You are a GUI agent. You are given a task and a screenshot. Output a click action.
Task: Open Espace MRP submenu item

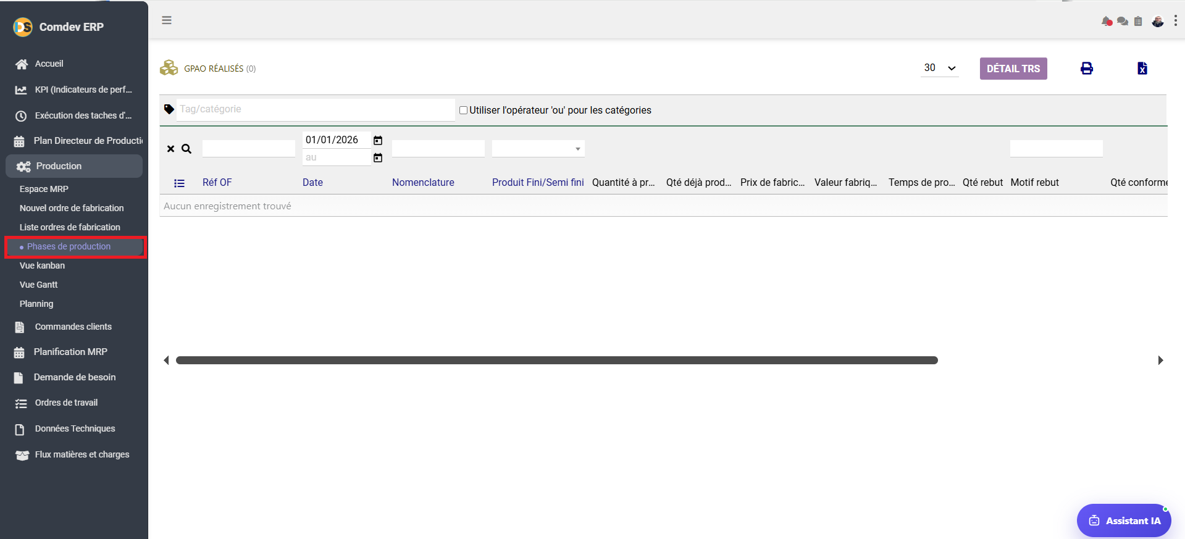(x=44, y=189)
